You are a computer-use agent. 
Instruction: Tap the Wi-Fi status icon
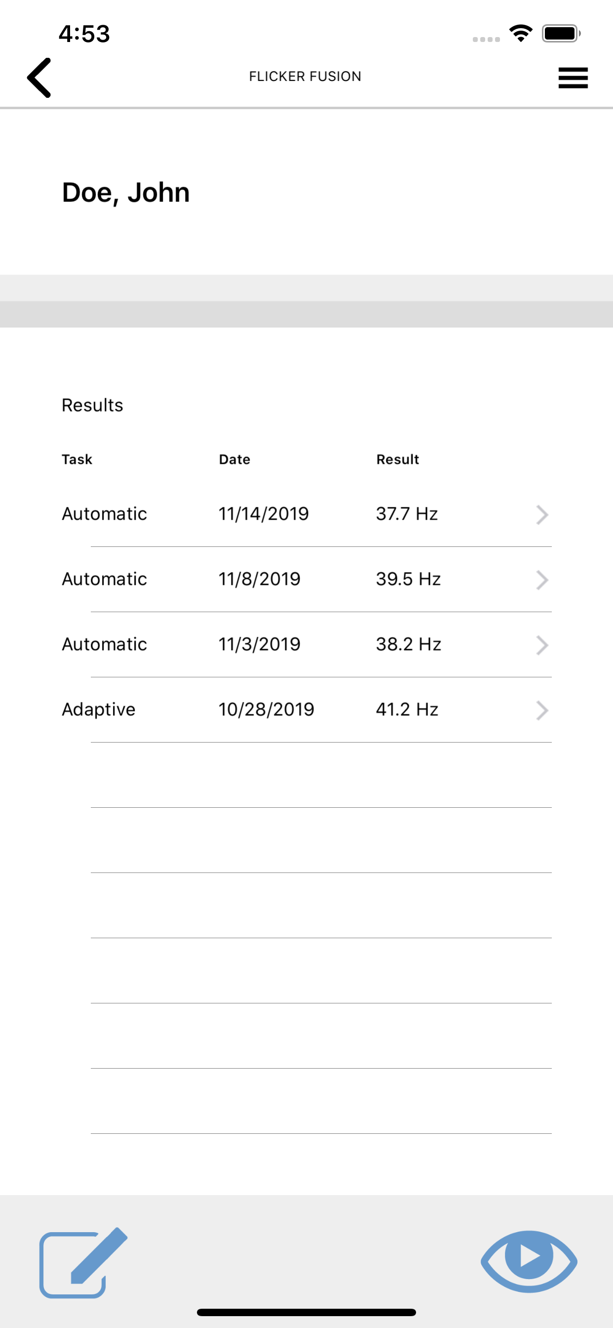tap(521, 34)
